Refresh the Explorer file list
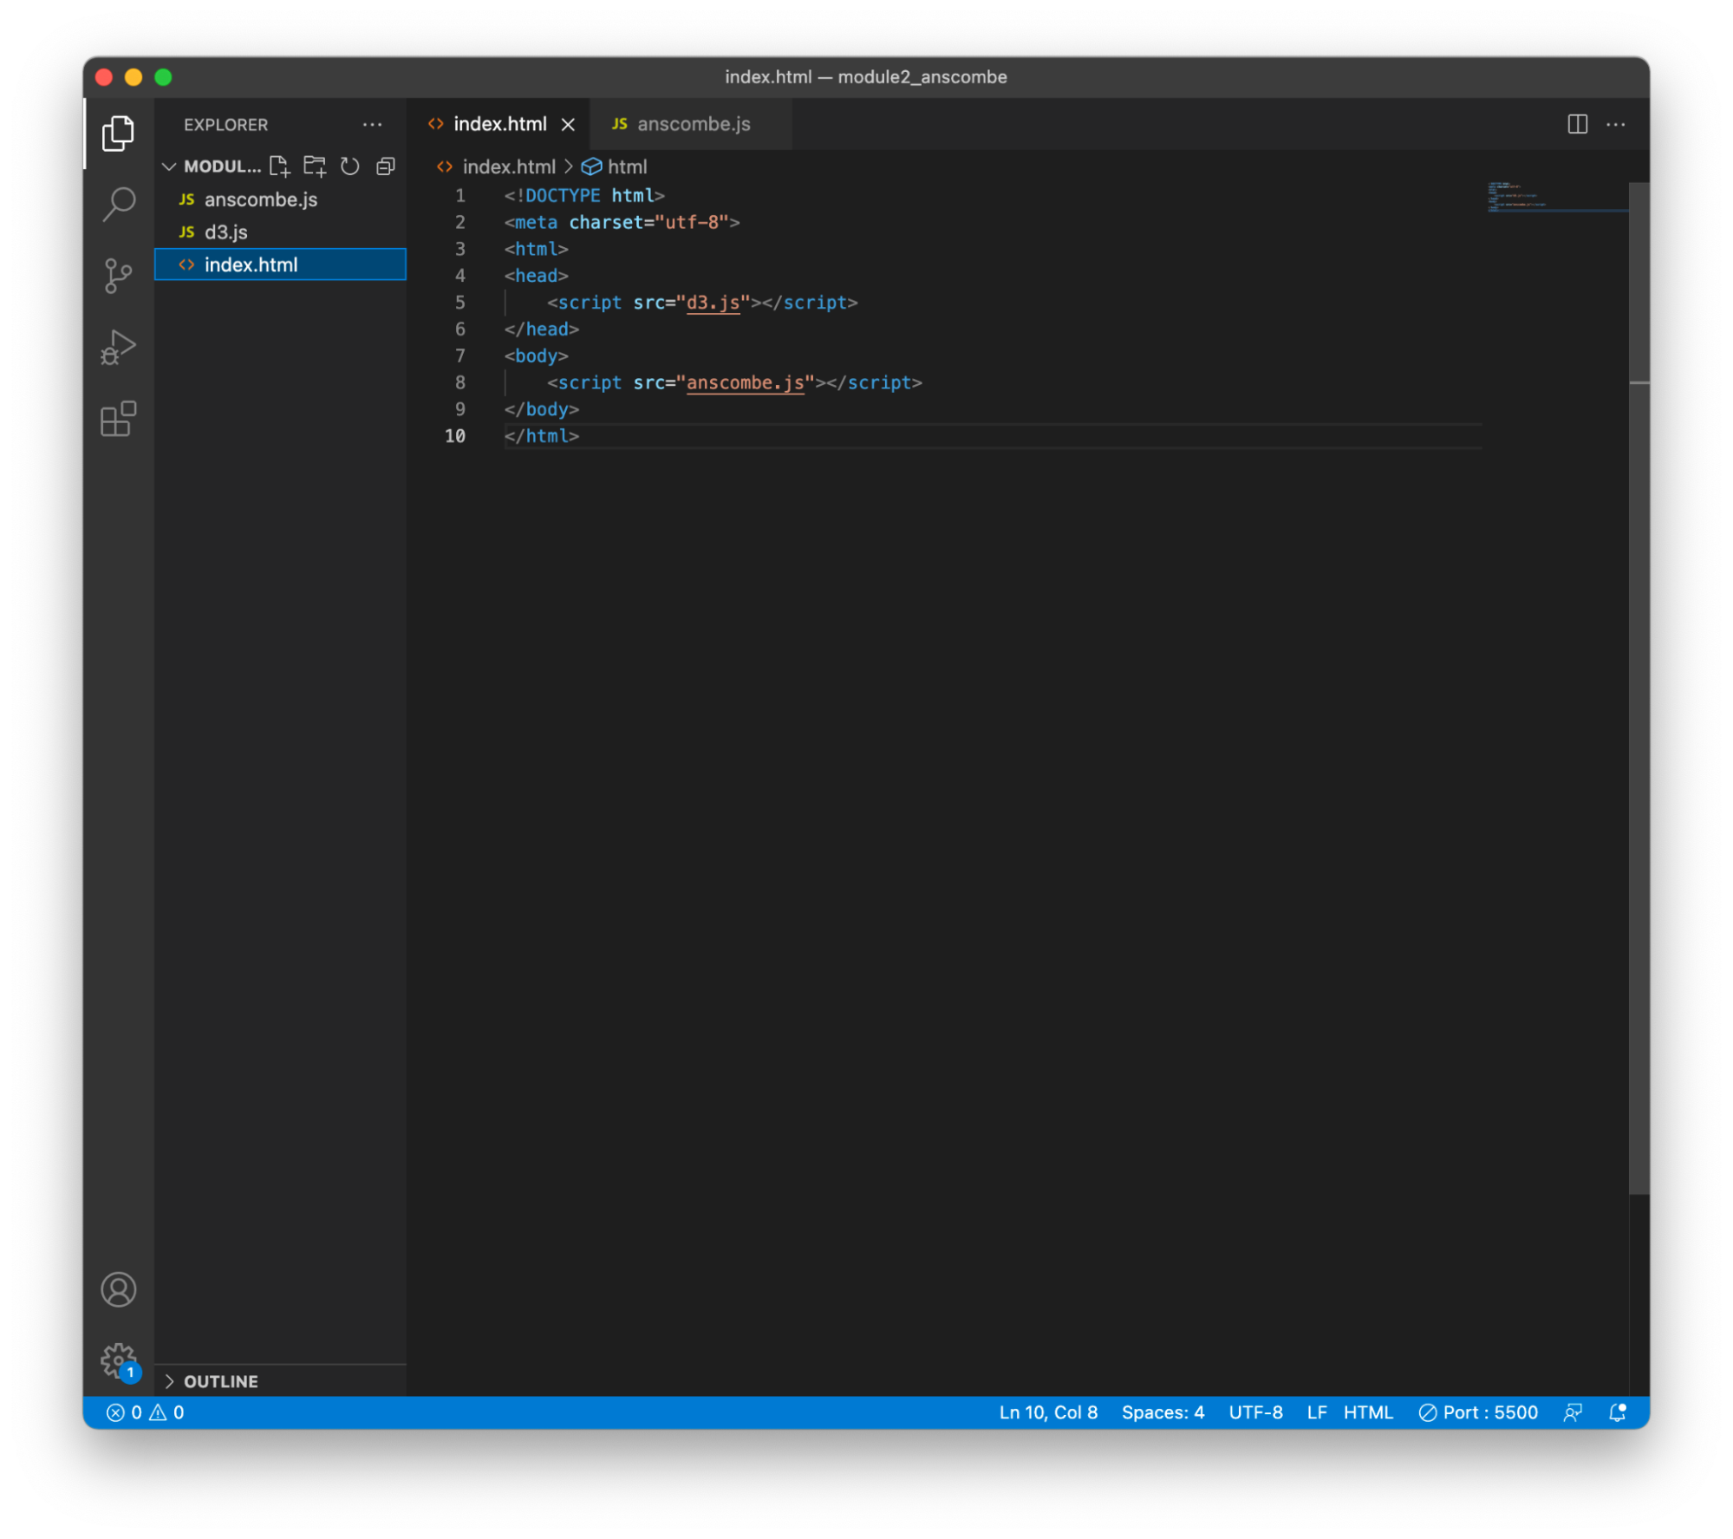This screenshot has height=1539, width=1733. tap(350, 166)
